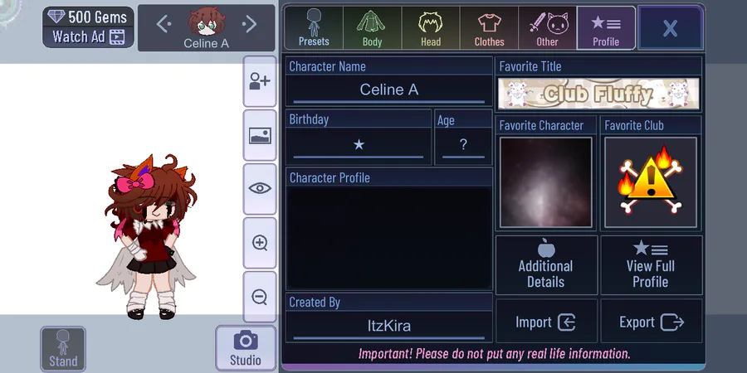The image size is (747, 373).
Task: Open the Studio camera button
Action: pos(246,349)
